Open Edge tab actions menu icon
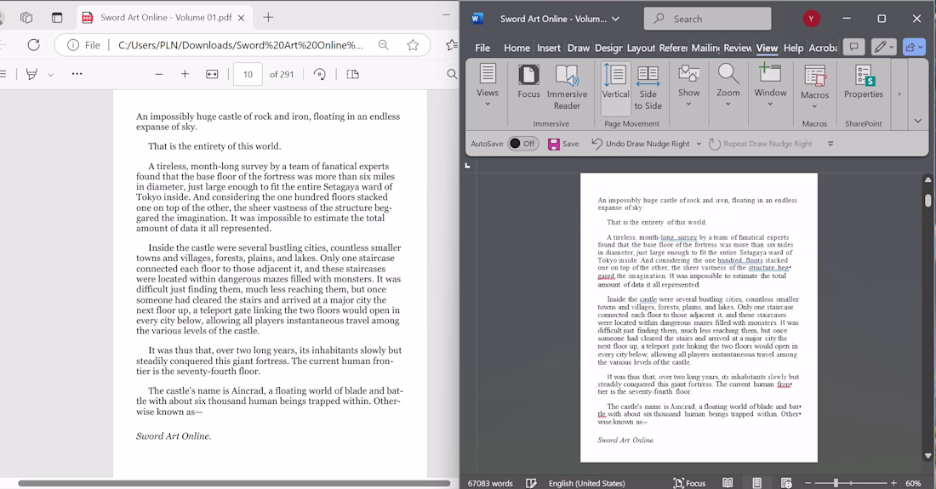This screenshot has width=936, height=489. tap(57, 17)
